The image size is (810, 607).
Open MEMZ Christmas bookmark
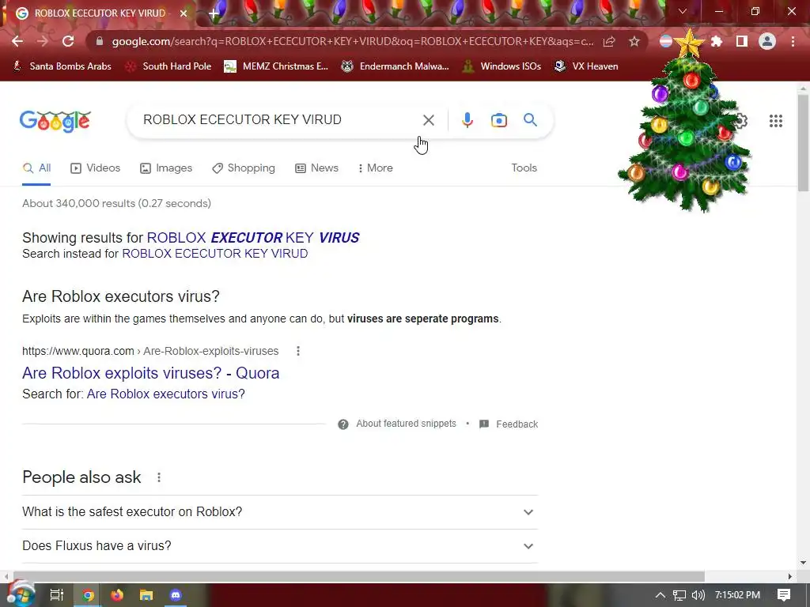coord(276,66)
